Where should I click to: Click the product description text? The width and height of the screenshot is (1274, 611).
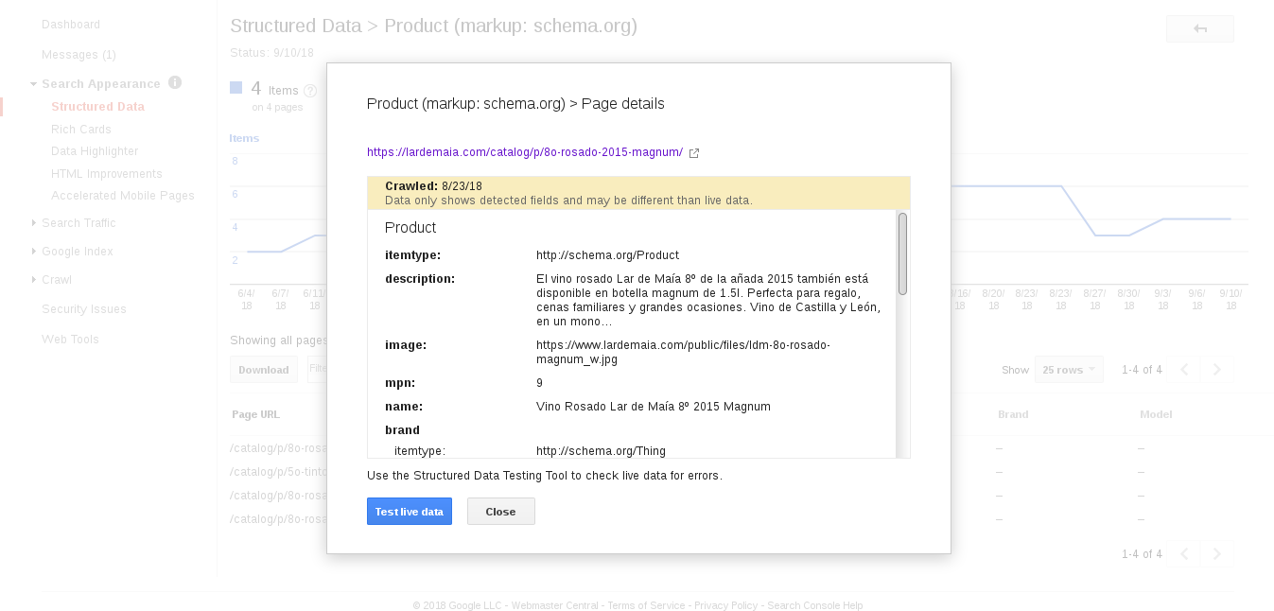click(708, 301)
